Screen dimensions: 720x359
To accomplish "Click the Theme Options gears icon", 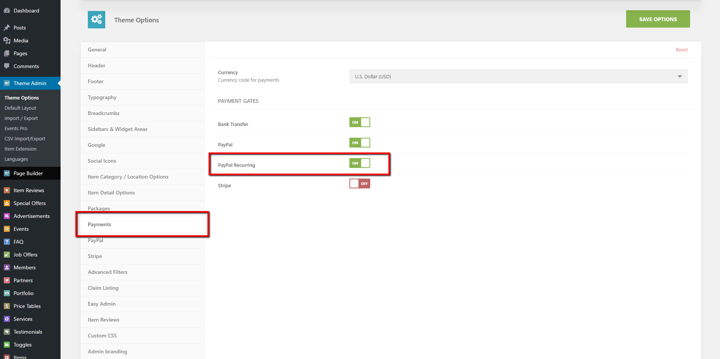I will (x=97, y=20).
